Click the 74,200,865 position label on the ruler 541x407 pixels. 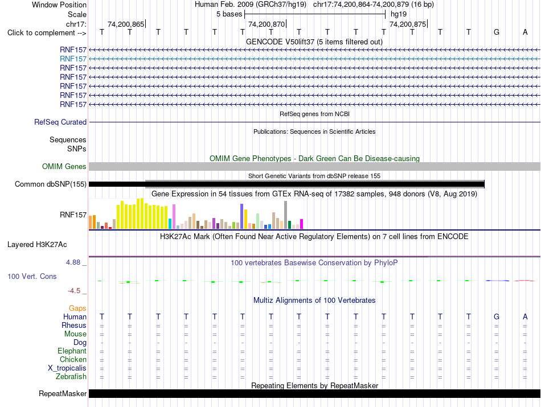(126, 24)
